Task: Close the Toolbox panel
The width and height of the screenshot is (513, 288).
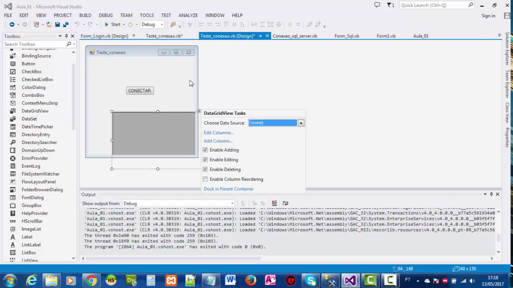Action: point(73,36)
